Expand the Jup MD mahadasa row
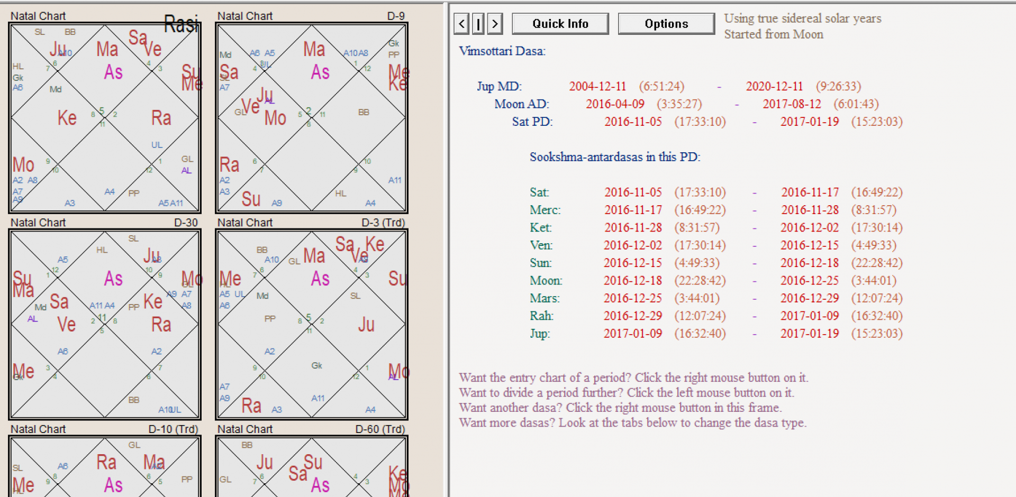Viewport: 1016px width, 497px height. click(499, 86)
